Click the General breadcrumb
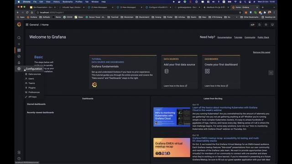 click(x=34, y=25)
